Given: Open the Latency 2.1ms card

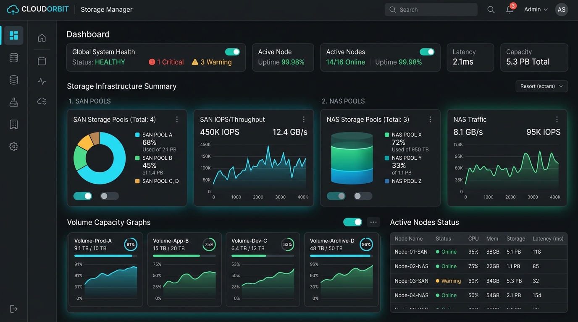Looking at the screenshot, I should [x=470, y=57].
